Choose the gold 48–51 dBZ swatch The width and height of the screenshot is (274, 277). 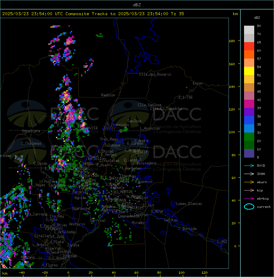click(249, 79)
